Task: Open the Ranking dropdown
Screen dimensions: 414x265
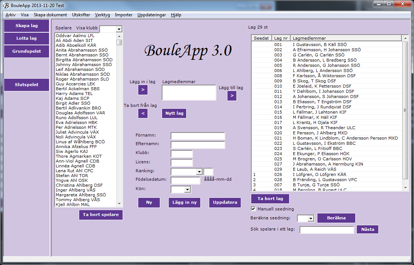Action: click(x=199, y=172)
